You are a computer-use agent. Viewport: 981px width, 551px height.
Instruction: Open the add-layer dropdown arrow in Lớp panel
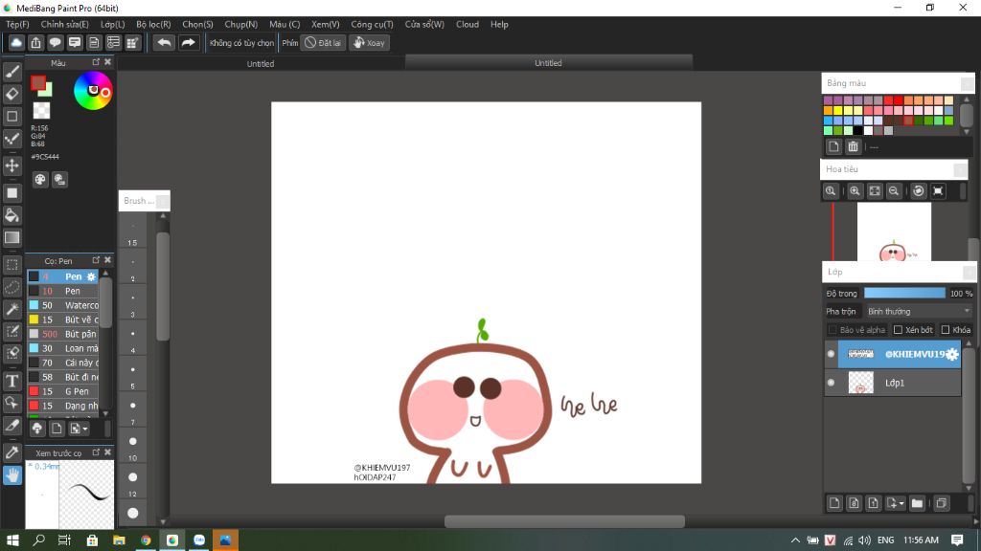pyautogui.click(x=901, y=503)
